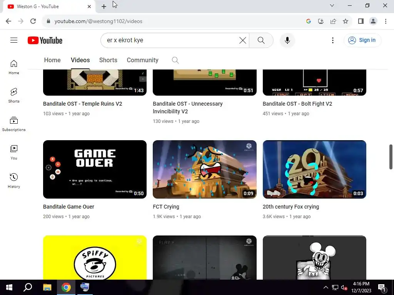This screenshot has width=394, height=295.
Task: Open the Chrome profile avatar
Action: point(373,22)
